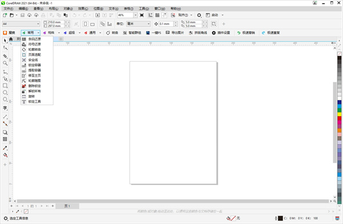Expand the 通用 plugin dropdown

pyautogui.click(x=100, y=33)
